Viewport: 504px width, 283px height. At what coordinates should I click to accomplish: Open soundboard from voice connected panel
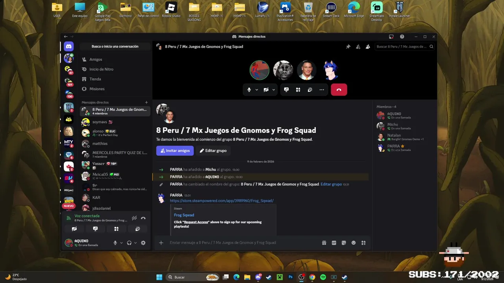138,229
